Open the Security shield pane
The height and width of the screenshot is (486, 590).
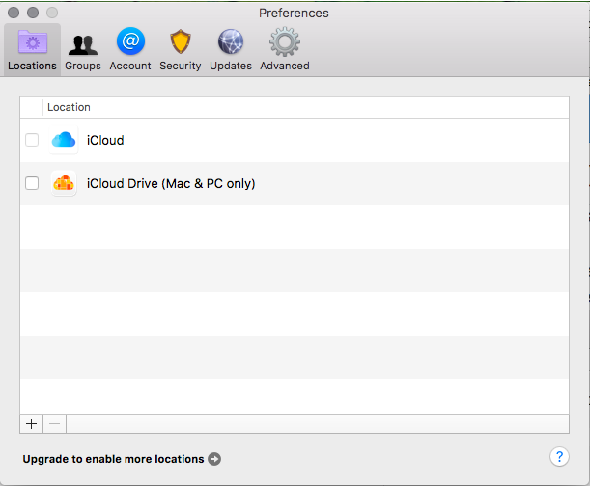click(181, 50)
